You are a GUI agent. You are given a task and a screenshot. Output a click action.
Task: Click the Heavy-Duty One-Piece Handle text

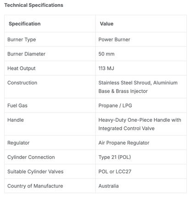[140, 124]
